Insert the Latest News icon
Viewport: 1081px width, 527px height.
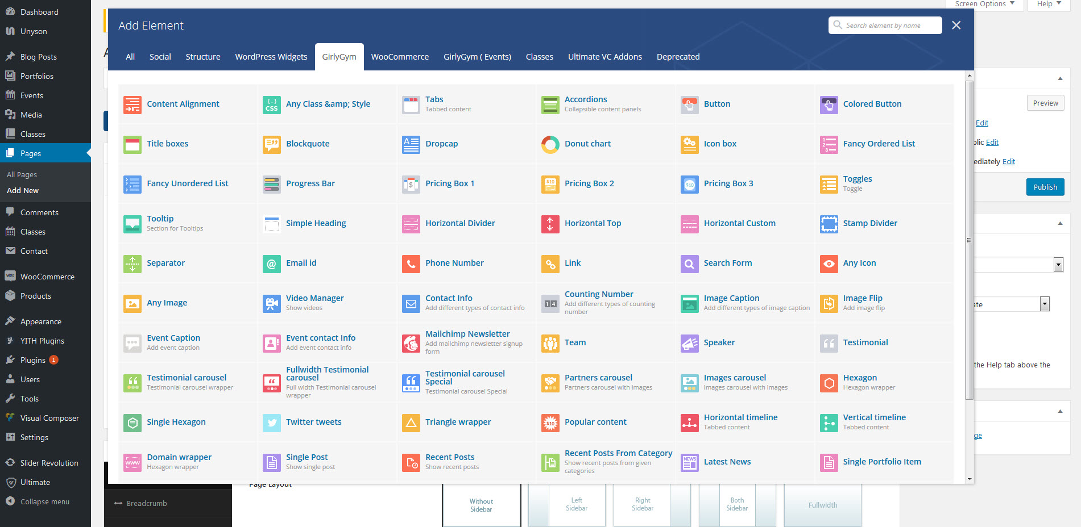(689, 462)
